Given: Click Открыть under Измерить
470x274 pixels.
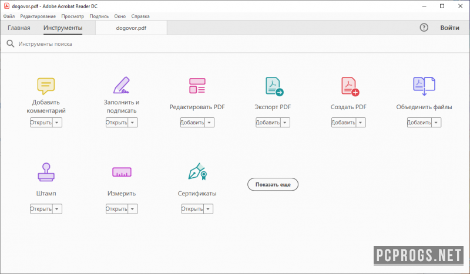Looking at the screenshot, I should click(117, 209).
